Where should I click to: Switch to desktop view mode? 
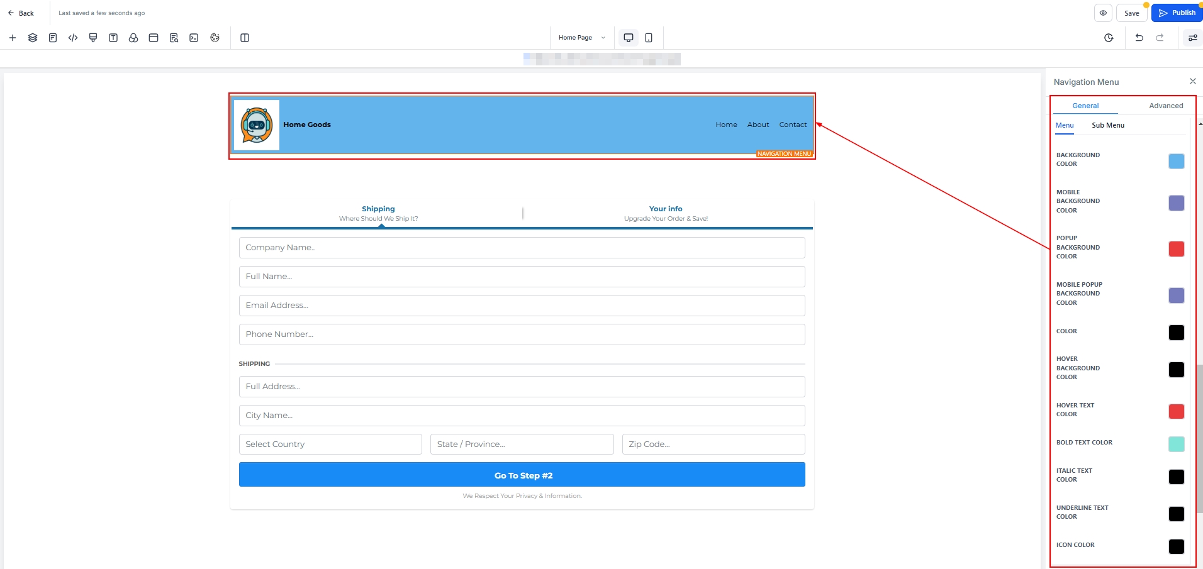click(628, 38)
